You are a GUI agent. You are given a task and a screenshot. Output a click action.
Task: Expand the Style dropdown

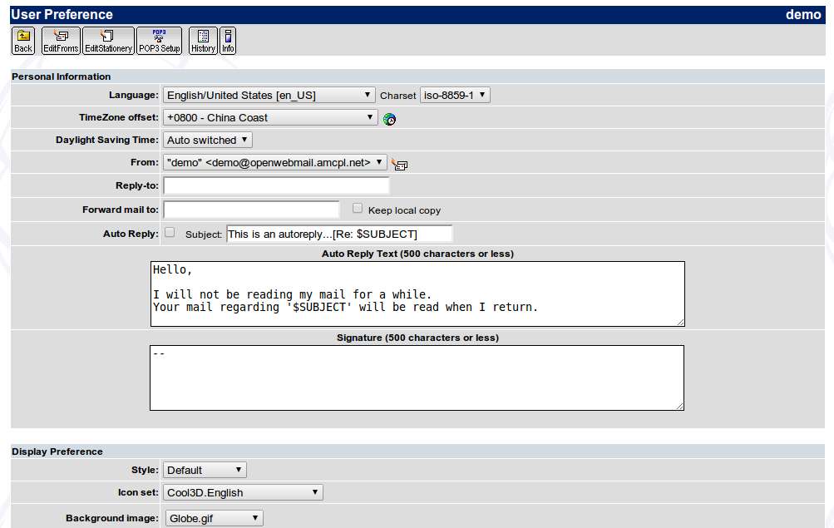(x=205, y=471)
